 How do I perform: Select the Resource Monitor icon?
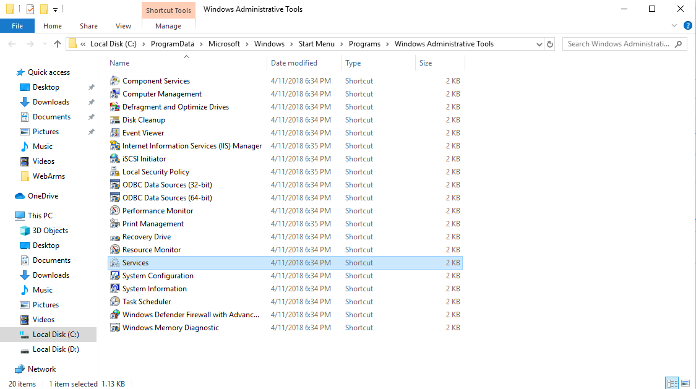tap(115, 250)
